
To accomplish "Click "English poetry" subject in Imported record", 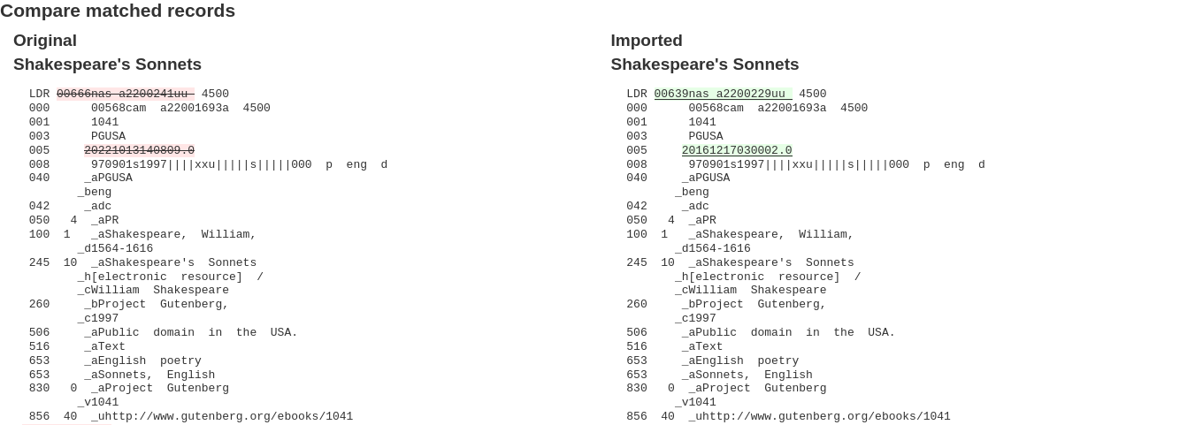I will tap(739, 360).
